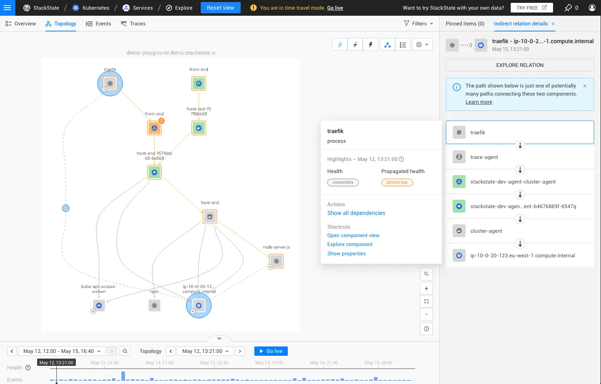The image size is (601, 384).
Task: Switch to the Traces tab
Action: coord(133,23)
